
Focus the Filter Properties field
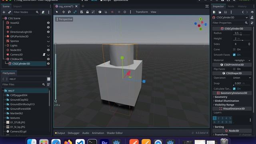(230, 23)
